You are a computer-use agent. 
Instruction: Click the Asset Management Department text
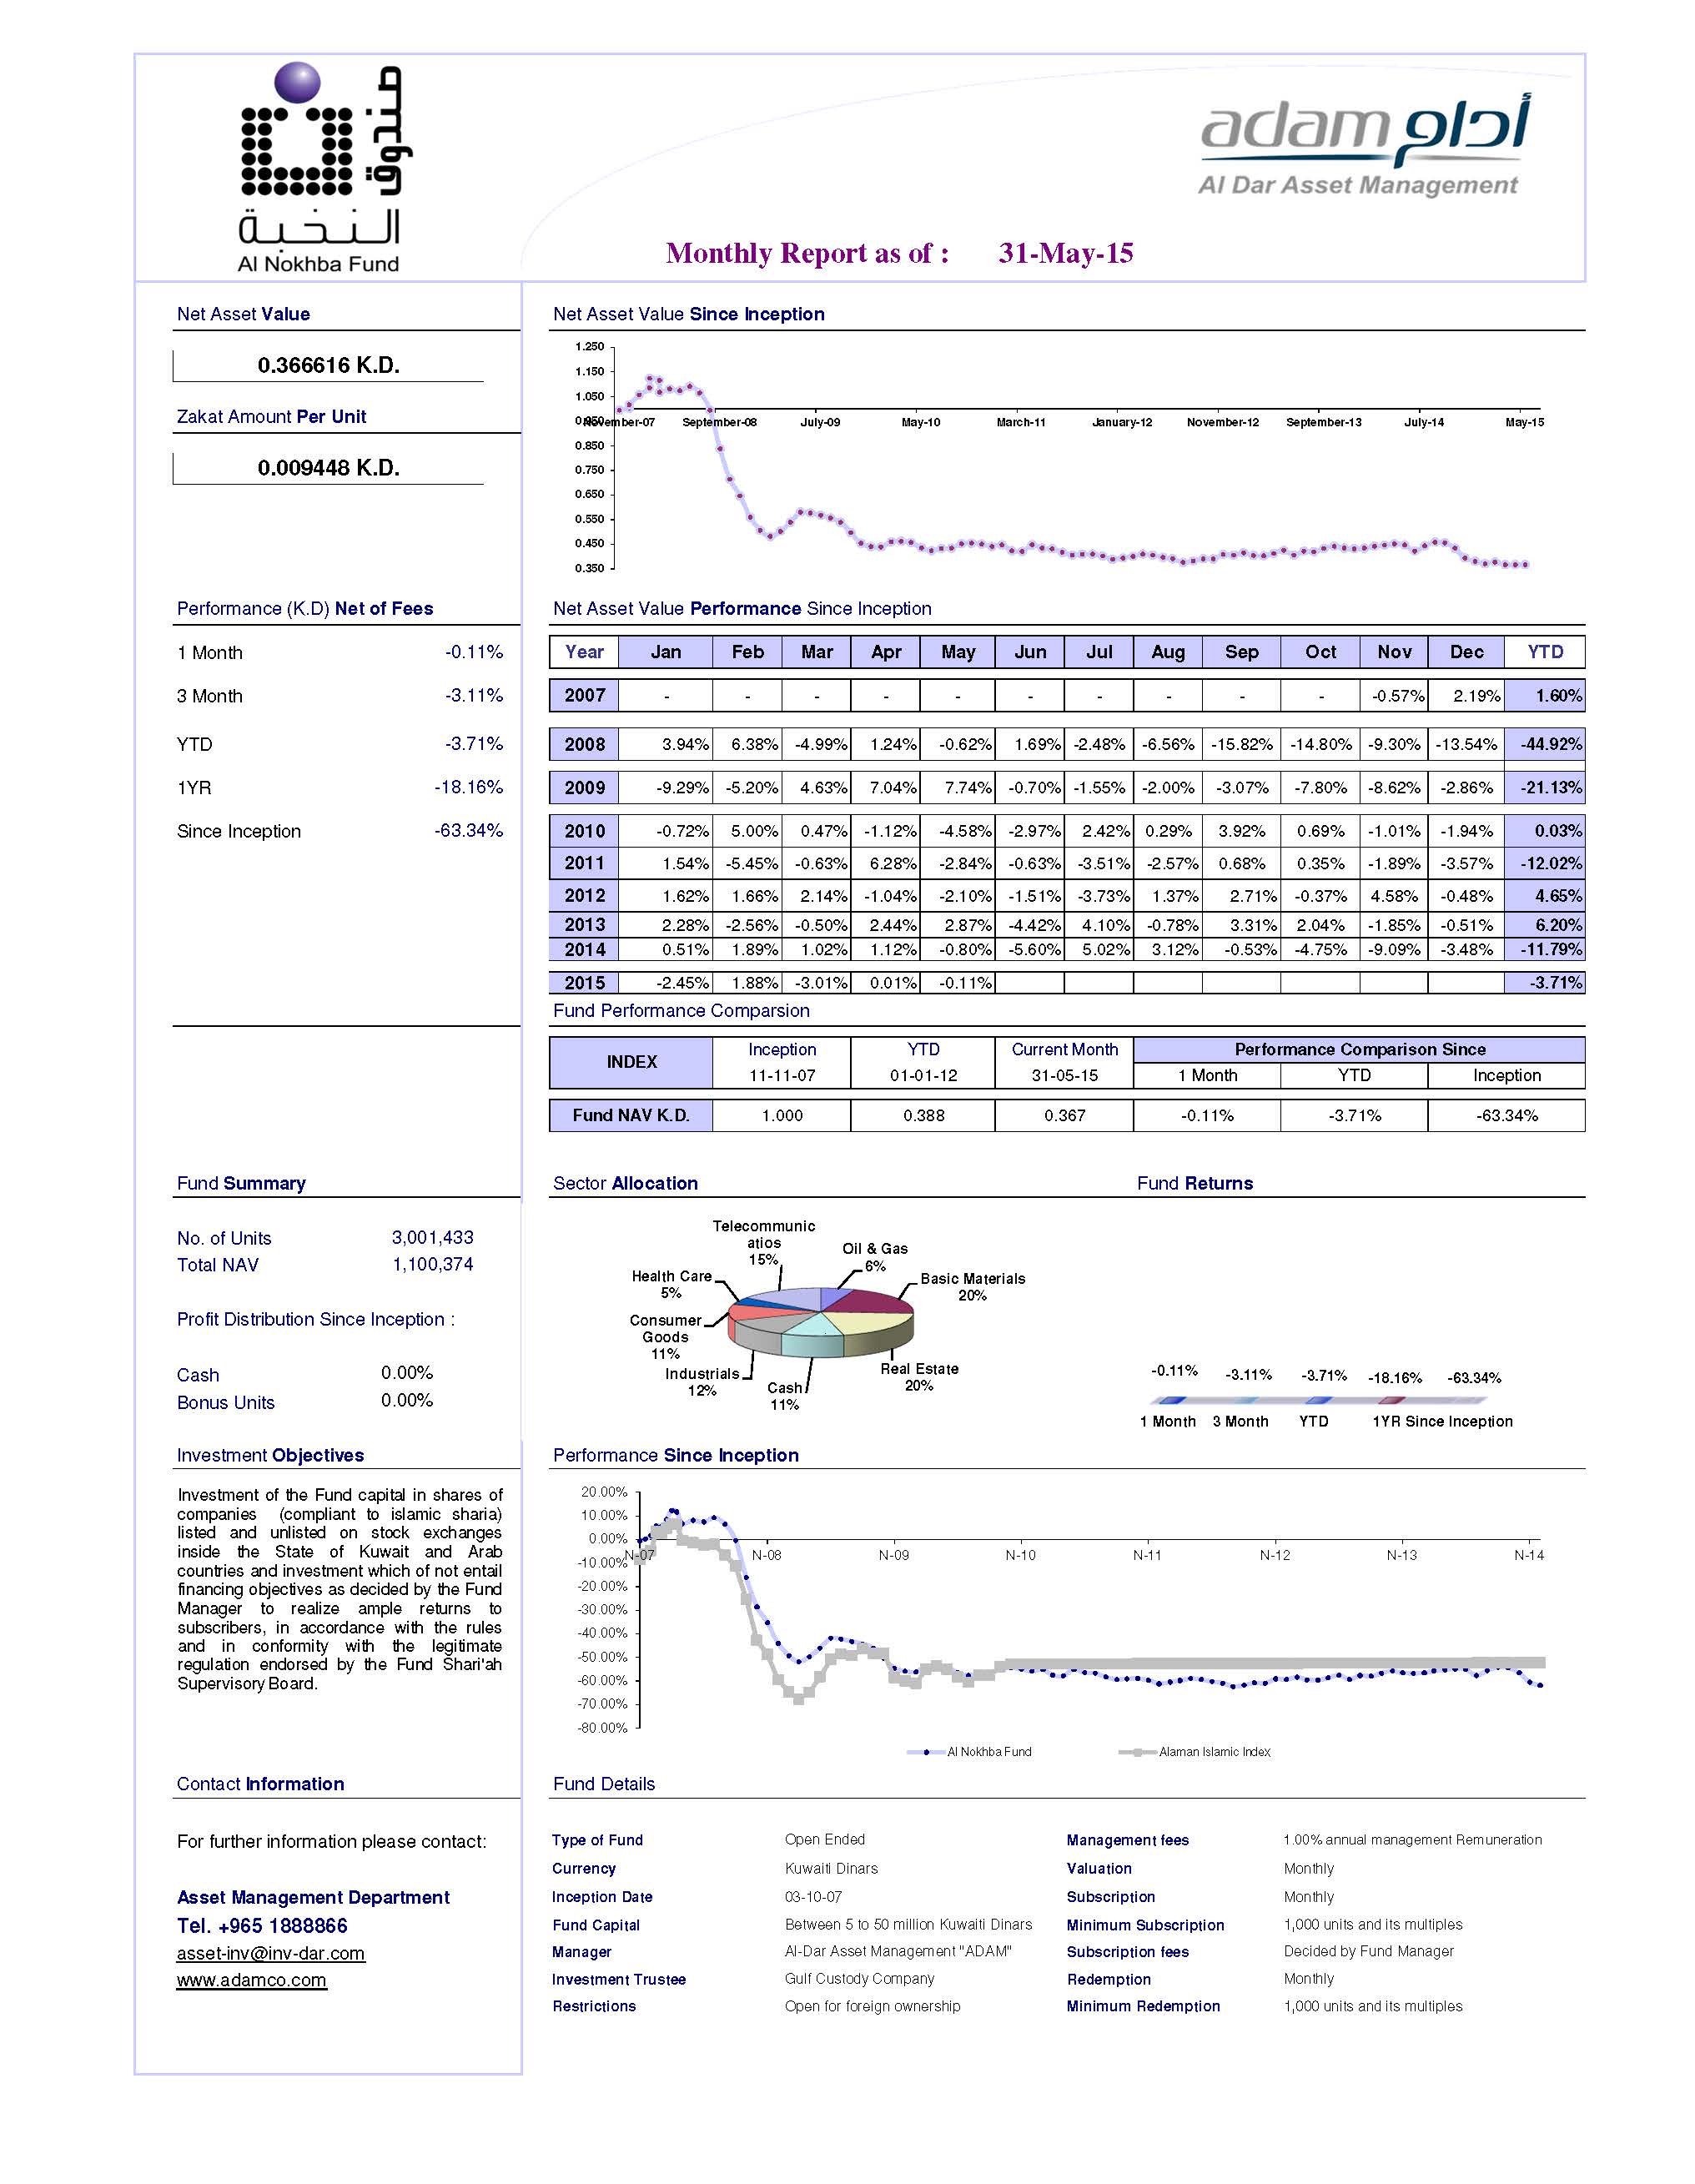[313, 1897]
